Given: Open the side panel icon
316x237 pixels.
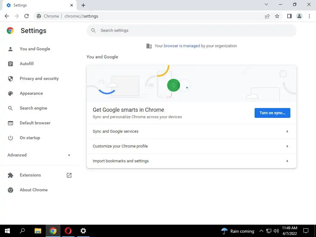Looking at the screenshot, I should (289, 16).
